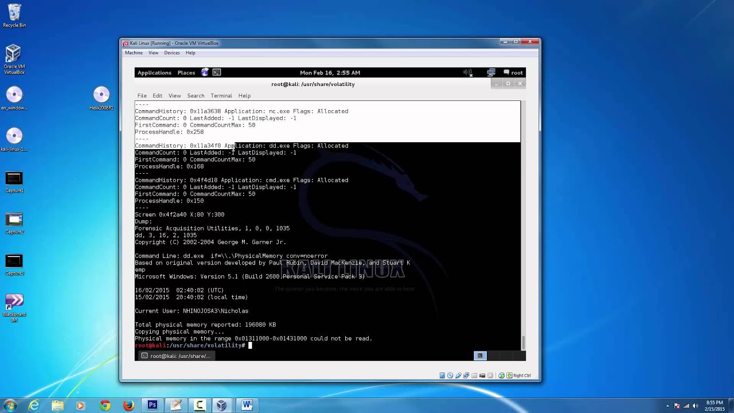Image resolution: width=734 pixels, height=413 pixels.
Task: Open the terminal View menu
Action: point(174,96)
